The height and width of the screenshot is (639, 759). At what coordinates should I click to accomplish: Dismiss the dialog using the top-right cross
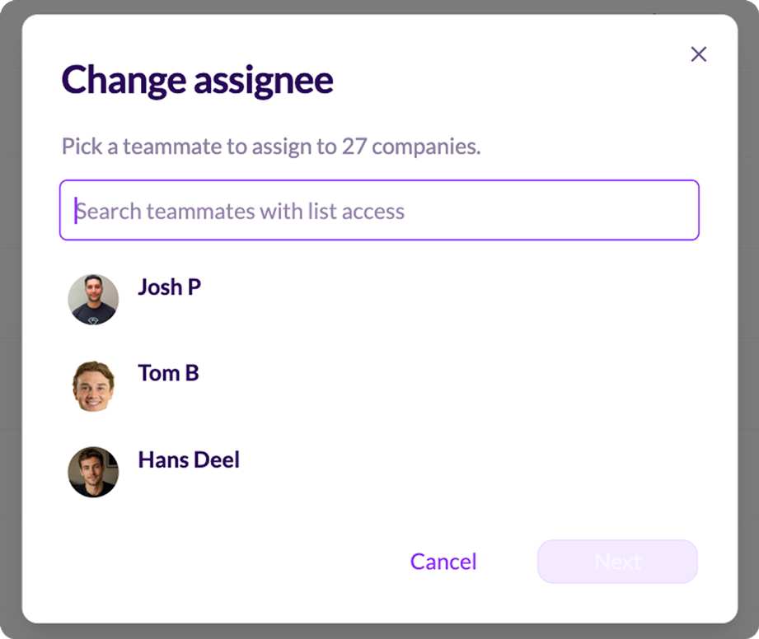(x=699, y=54)
